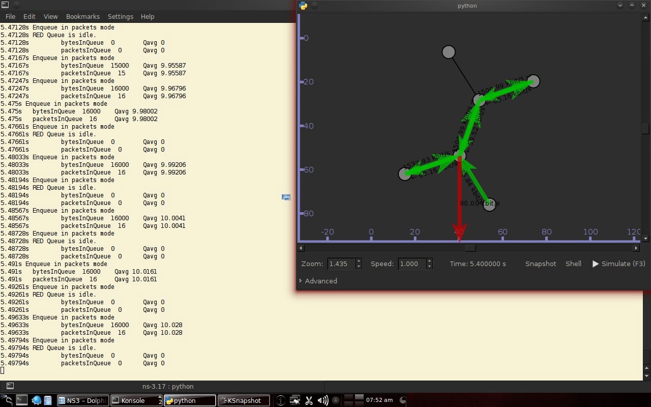Image resolution: width=651 pixels, height=407 pixels.
Task: Click the Speed value field 1.000
Action: [x=411, y=264]
